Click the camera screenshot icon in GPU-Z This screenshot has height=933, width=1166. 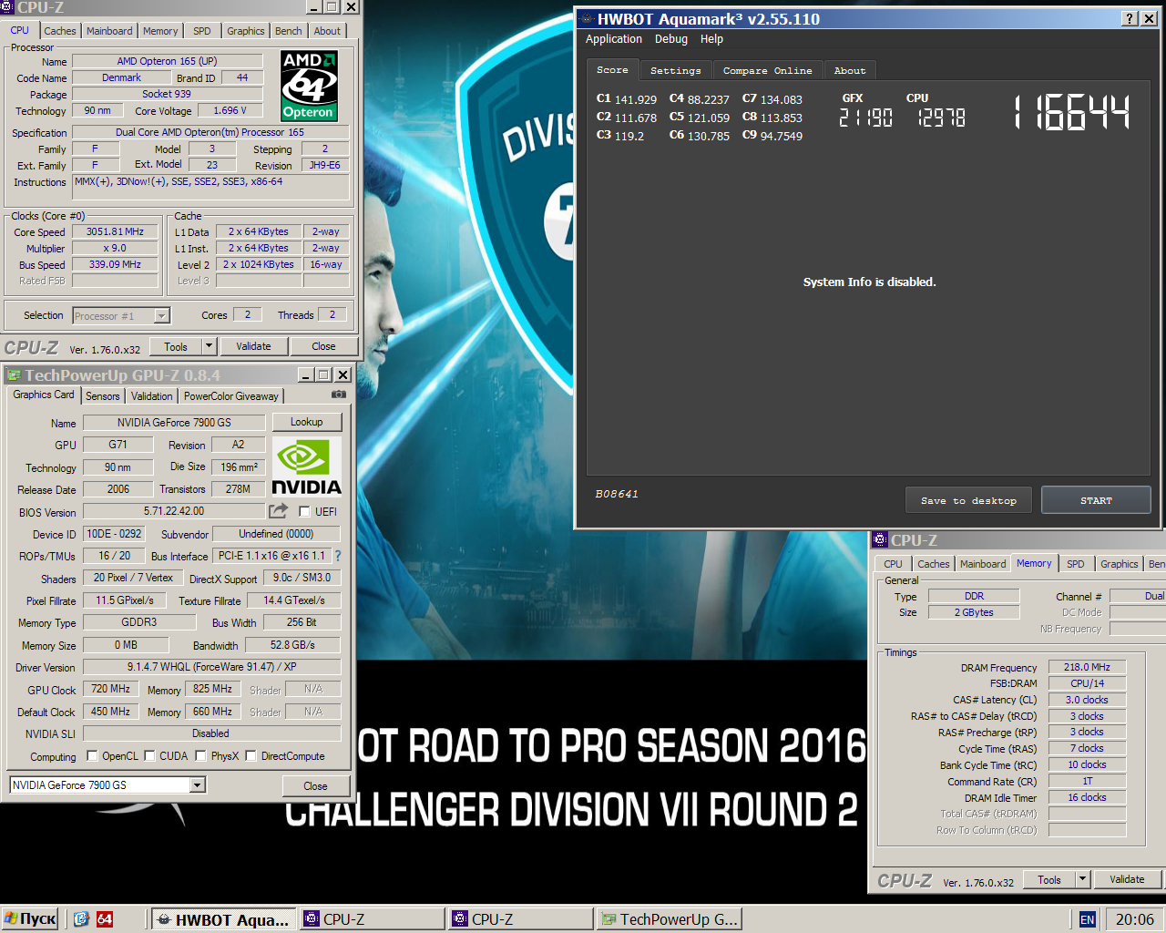[339, 395]
